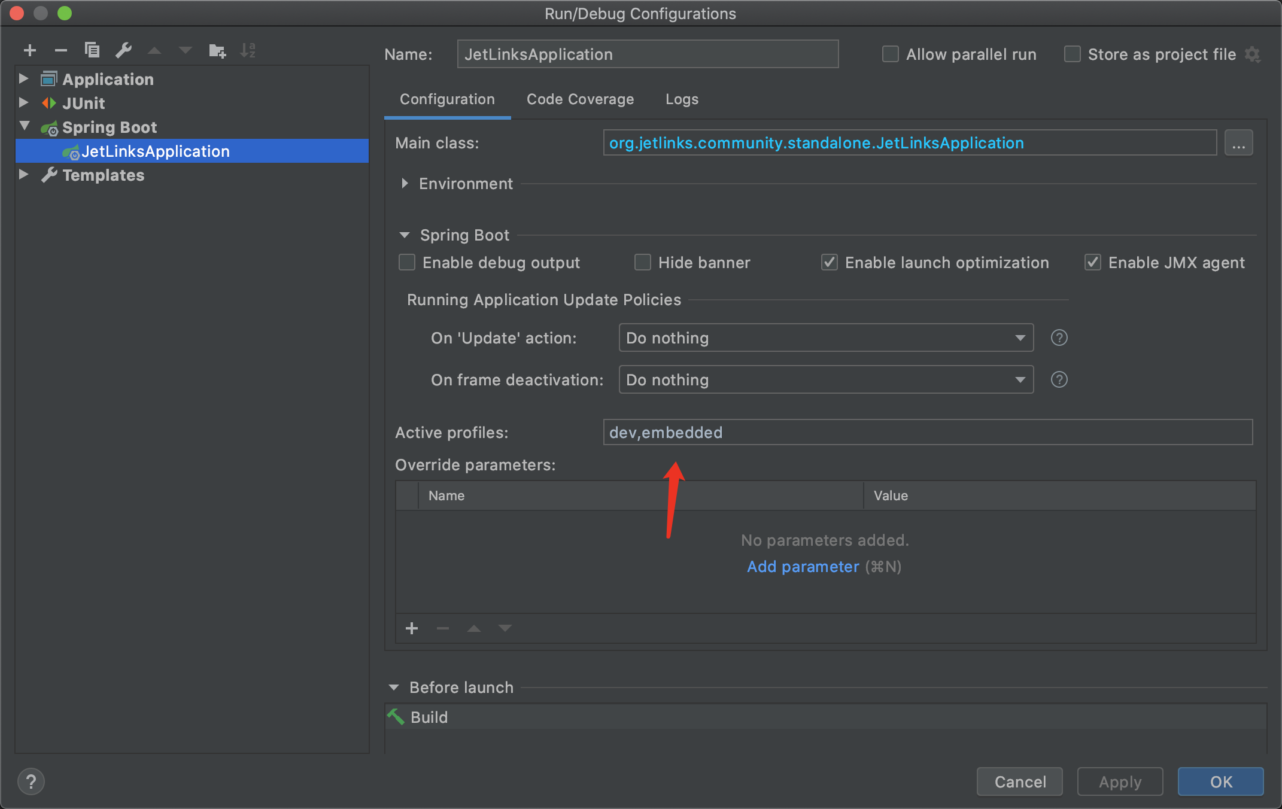
Task: Click the plus icon below parameters table
Action: coord(412,628)
